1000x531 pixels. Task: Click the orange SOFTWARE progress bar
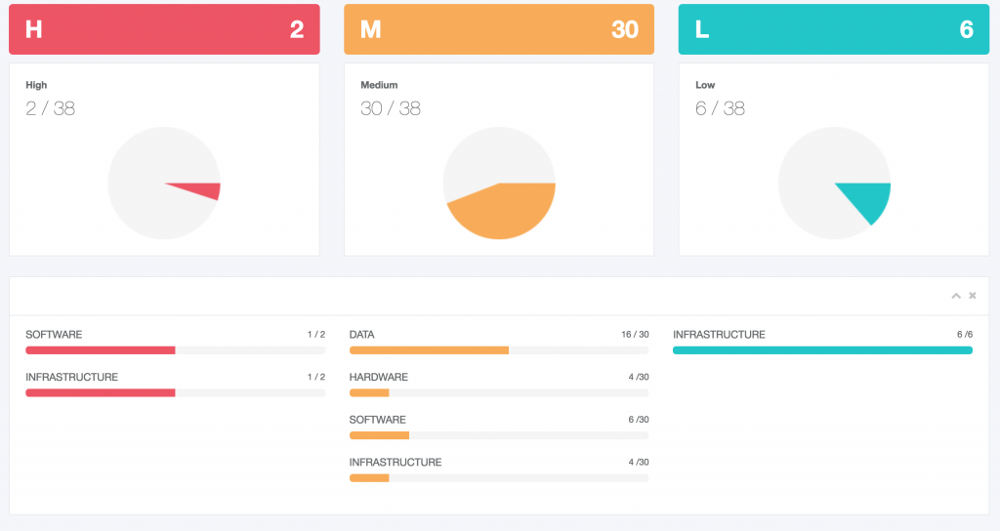point(499,435)
